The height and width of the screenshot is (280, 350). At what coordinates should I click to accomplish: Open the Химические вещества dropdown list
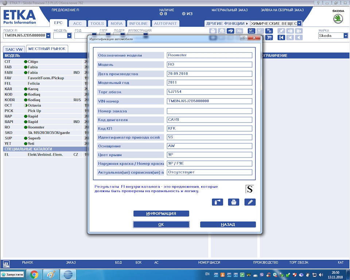coord(299,23)
